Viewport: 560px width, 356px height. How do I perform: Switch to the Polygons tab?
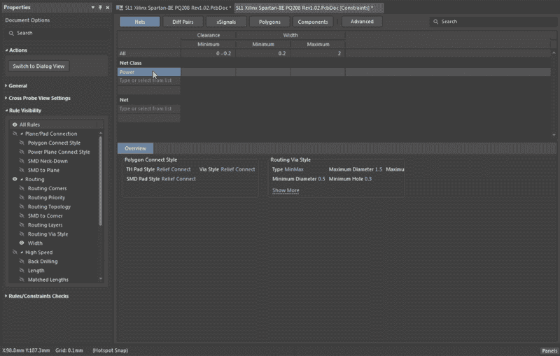tap(269, 22)
